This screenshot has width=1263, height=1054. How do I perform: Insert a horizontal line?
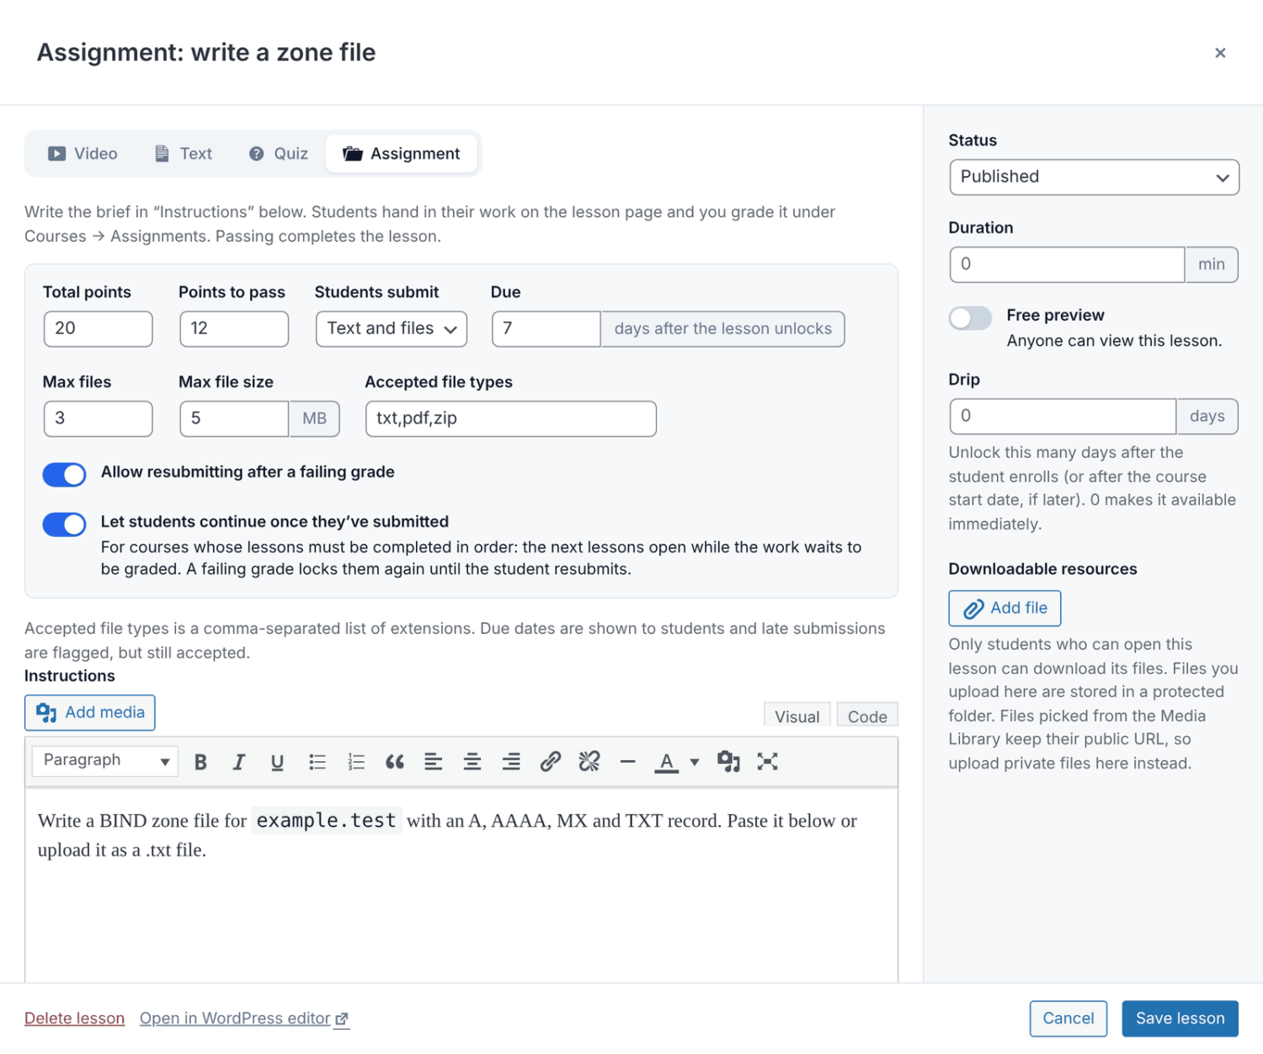coord(628,762)
